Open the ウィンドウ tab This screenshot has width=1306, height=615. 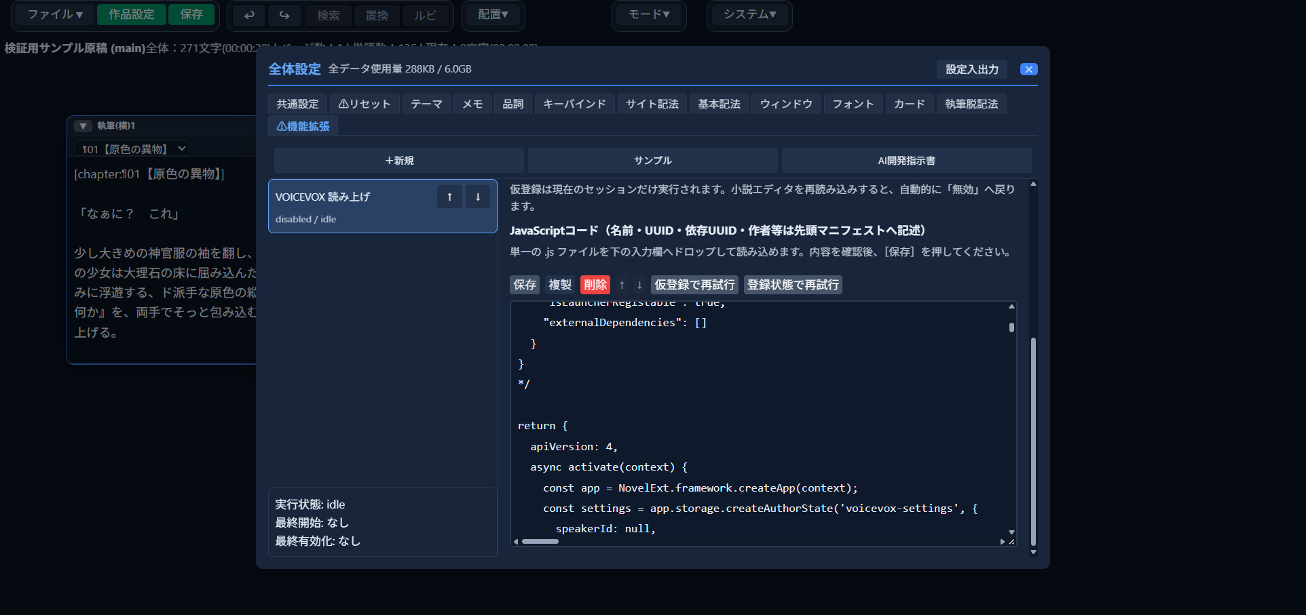tap(786, 104)
